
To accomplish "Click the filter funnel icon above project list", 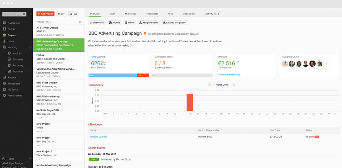I will point(80,22).
